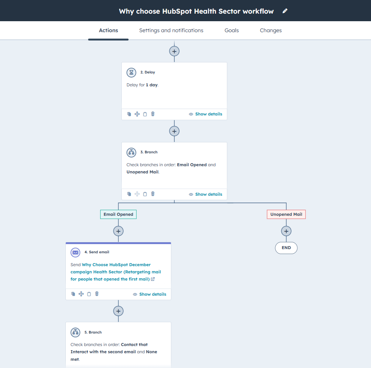Delete the 2. Delay action

point(153,114)
